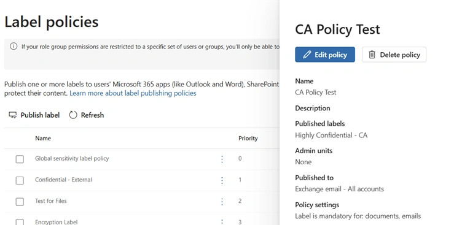This screenshot has height=225, width=462.
Task: Open Learn more about label publishing policies
Action: click(133, 93)
